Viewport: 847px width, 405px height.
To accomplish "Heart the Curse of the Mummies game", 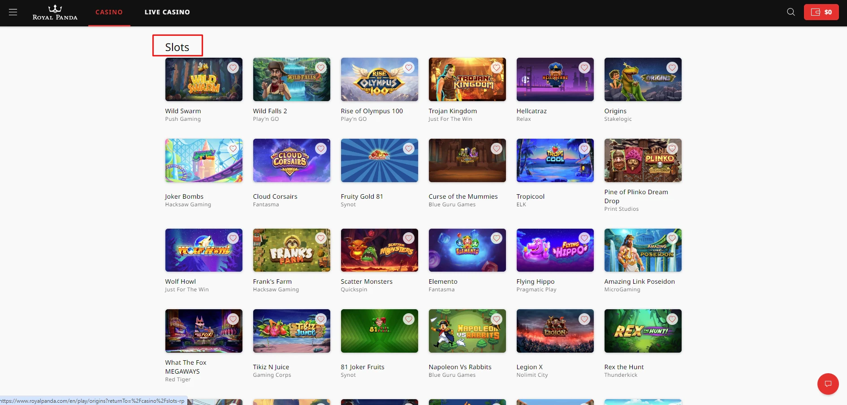I will click(x=497, y=149).
